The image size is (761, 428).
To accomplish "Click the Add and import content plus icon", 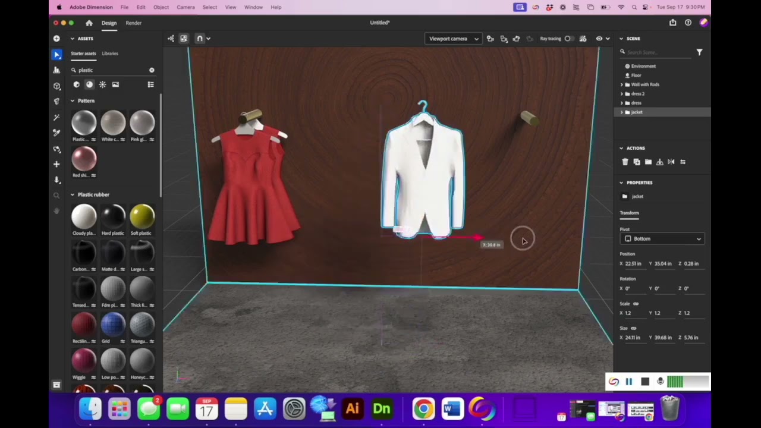I will pos(56,39).
